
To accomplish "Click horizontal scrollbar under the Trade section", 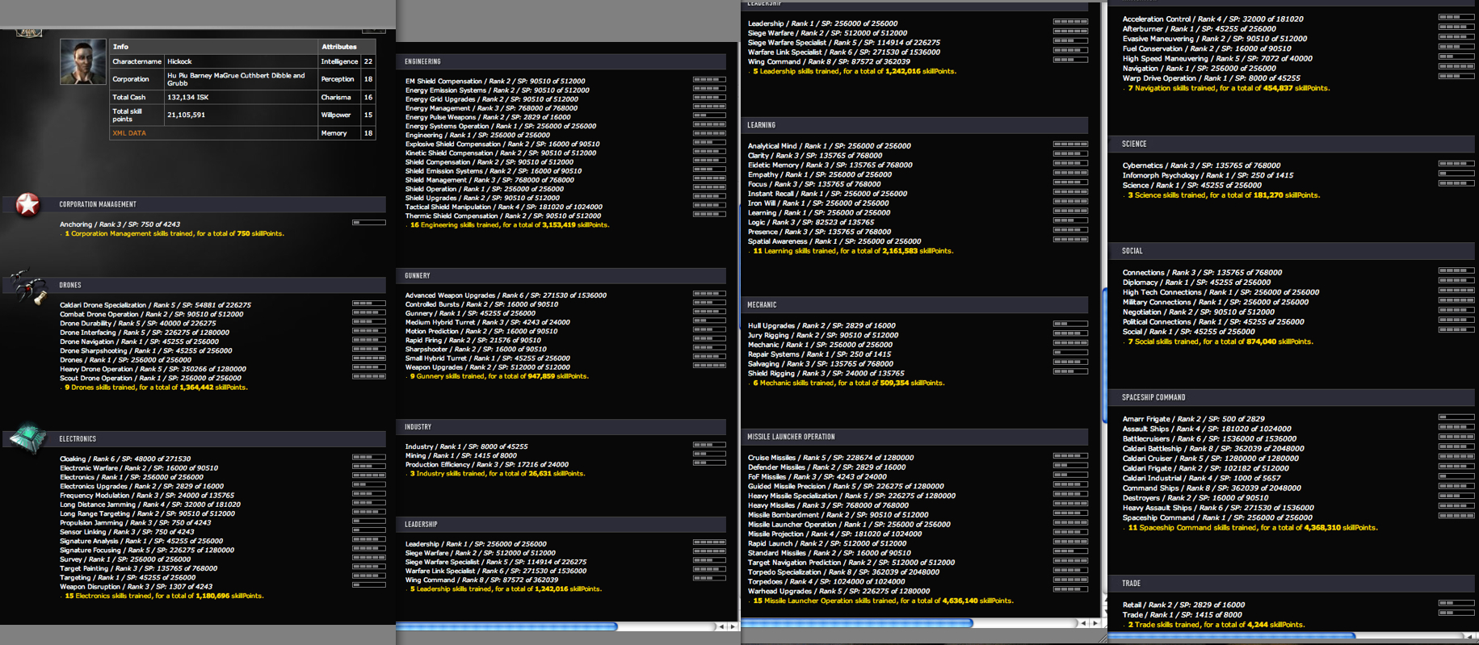I will click(1232, 636).
